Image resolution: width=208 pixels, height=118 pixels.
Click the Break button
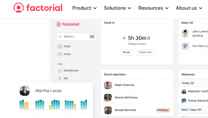(126, 52)
